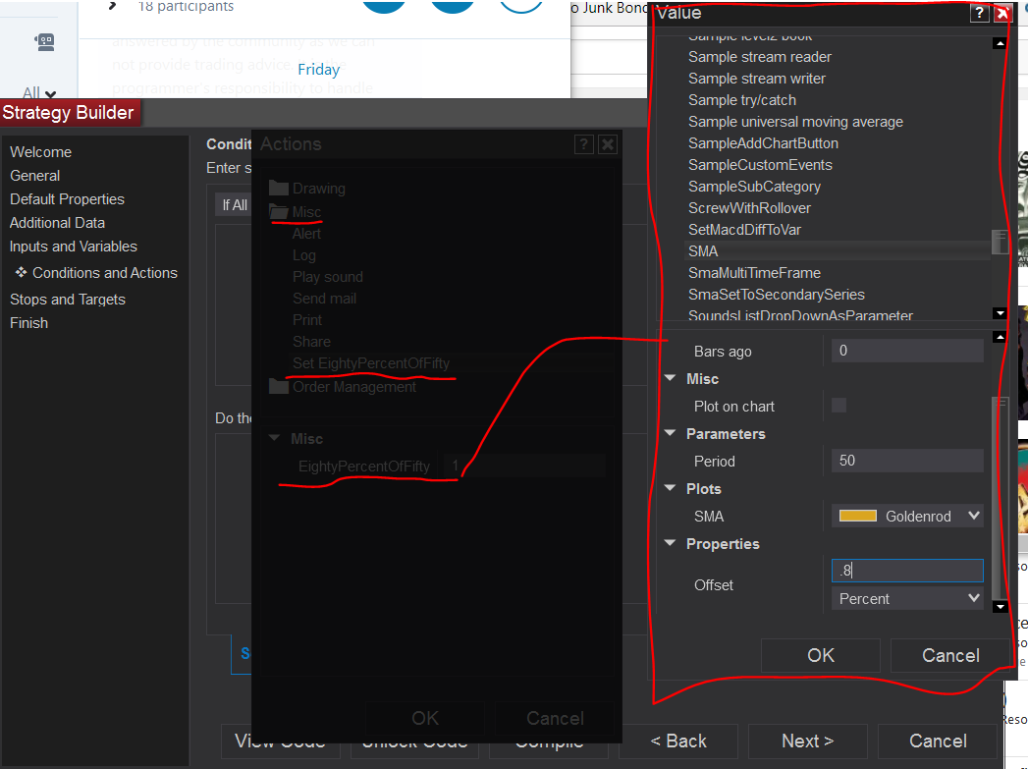The height and width of the screenshot is (769, 1028).
Task: Collapse the Properties section
Action: tap(670, 543)
